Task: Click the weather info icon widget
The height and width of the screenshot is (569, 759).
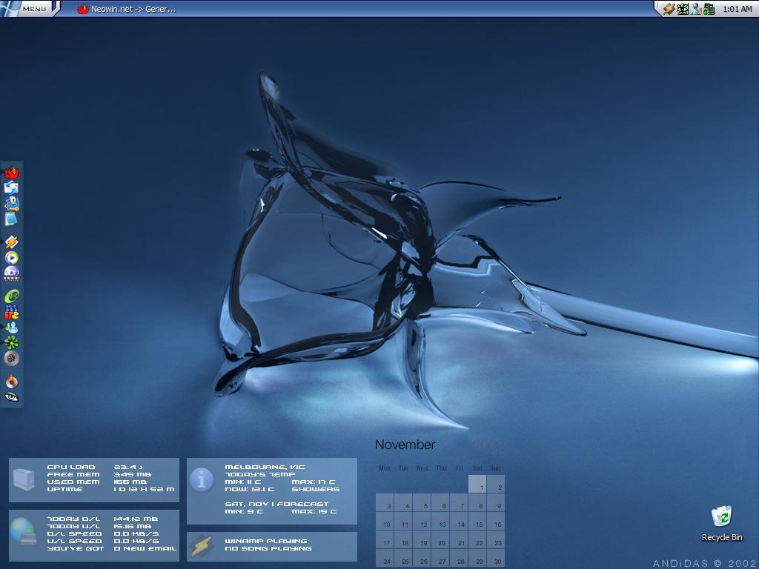Action: click(201, 480)
